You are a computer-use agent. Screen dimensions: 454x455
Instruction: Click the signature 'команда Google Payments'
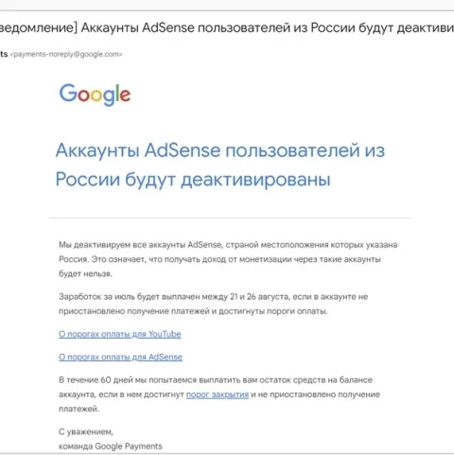(111, 446)
